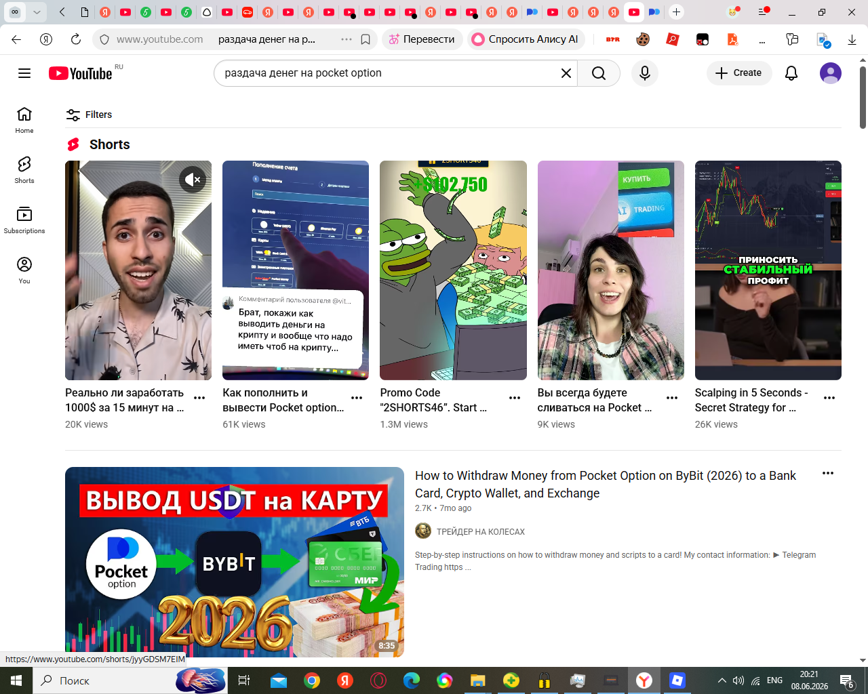Open the account avatar menu

coord(831,73)
